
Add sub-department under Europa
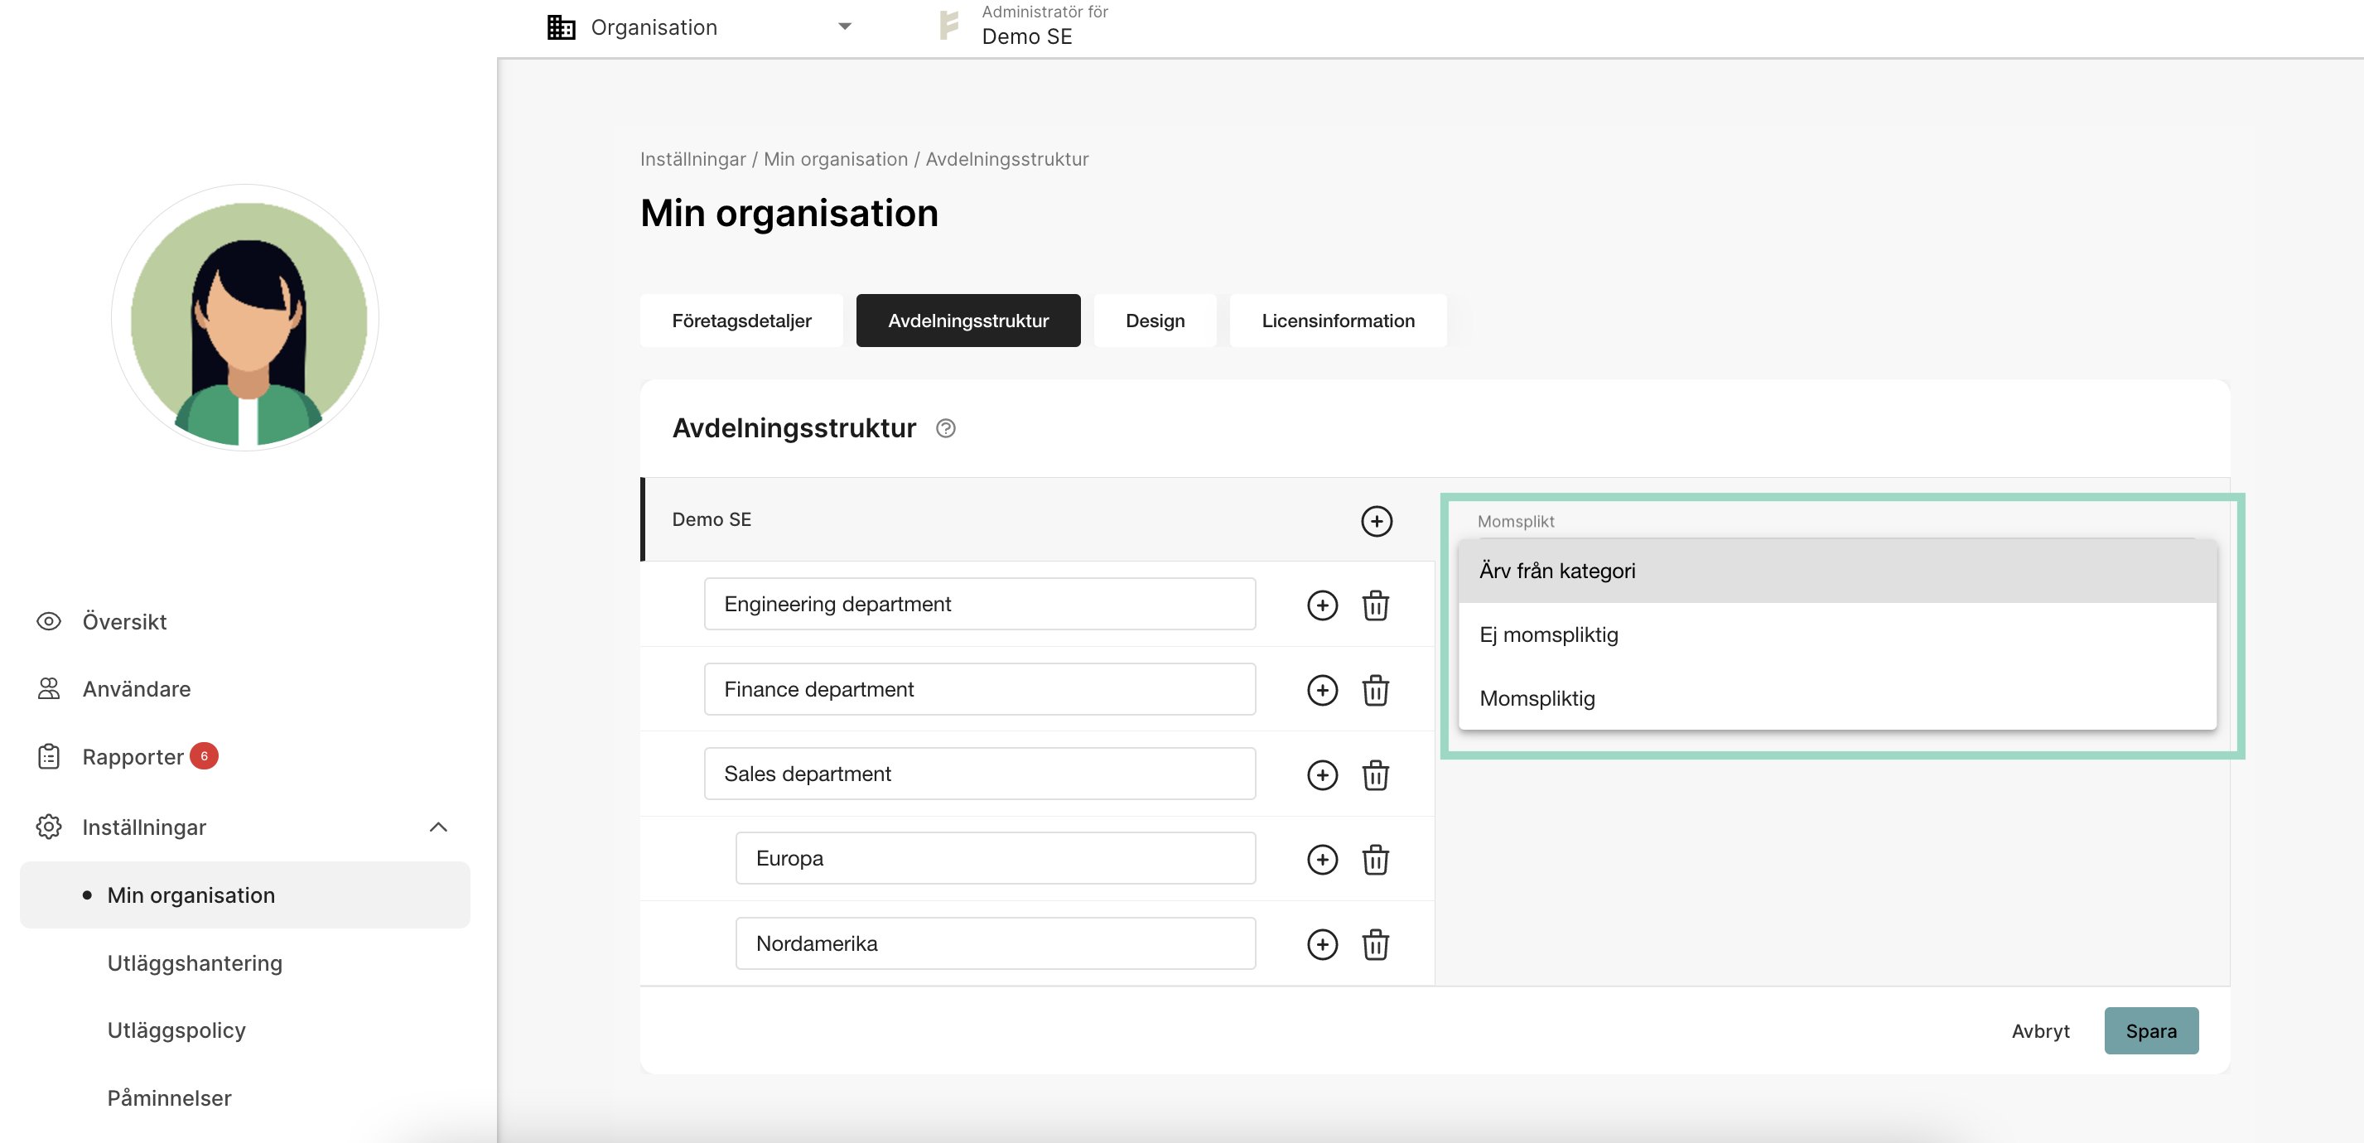1321,859
